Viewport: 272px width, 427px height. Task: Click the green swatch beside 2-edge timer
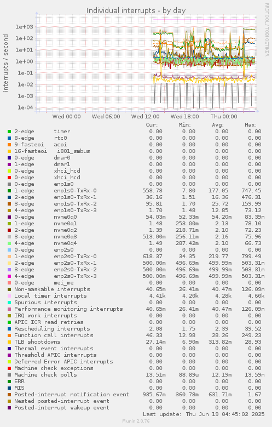9,132
